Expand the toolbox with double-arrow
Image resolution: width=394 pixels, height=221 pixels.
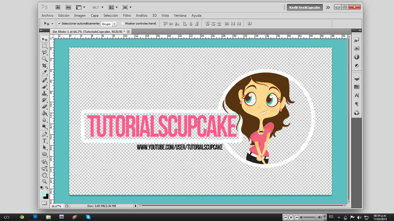pos(41,31)
